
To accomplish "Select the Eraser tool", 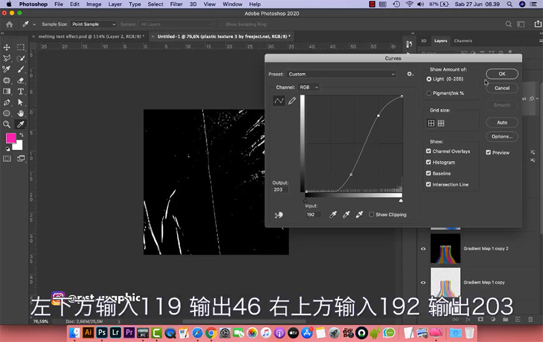I will click(21, 81).
